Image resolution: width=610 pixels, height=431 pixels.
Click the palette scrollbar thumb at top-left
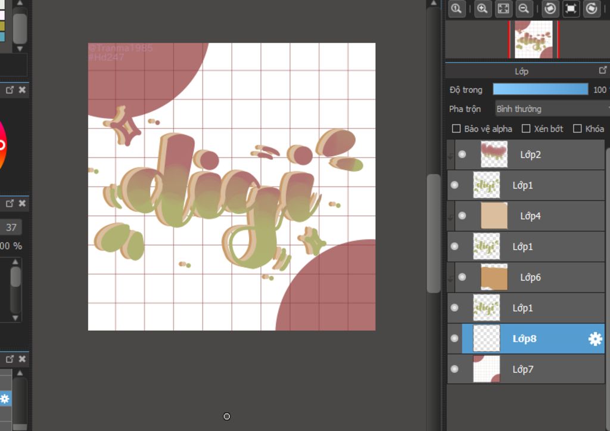[x=20, y=29]
